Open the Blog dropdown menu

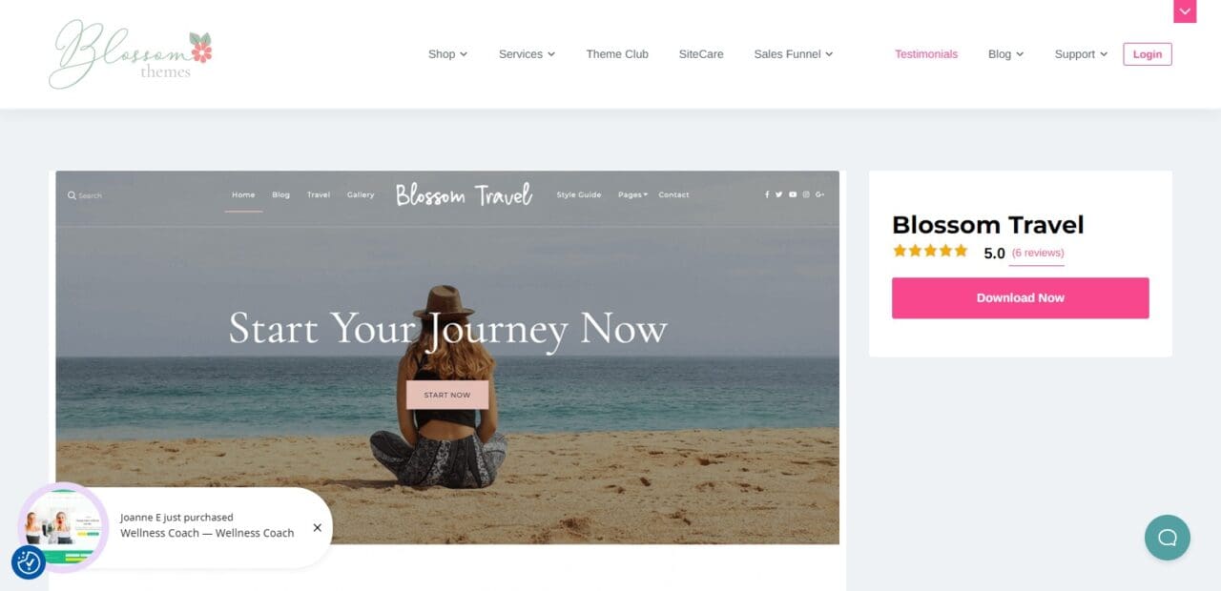1005,54
